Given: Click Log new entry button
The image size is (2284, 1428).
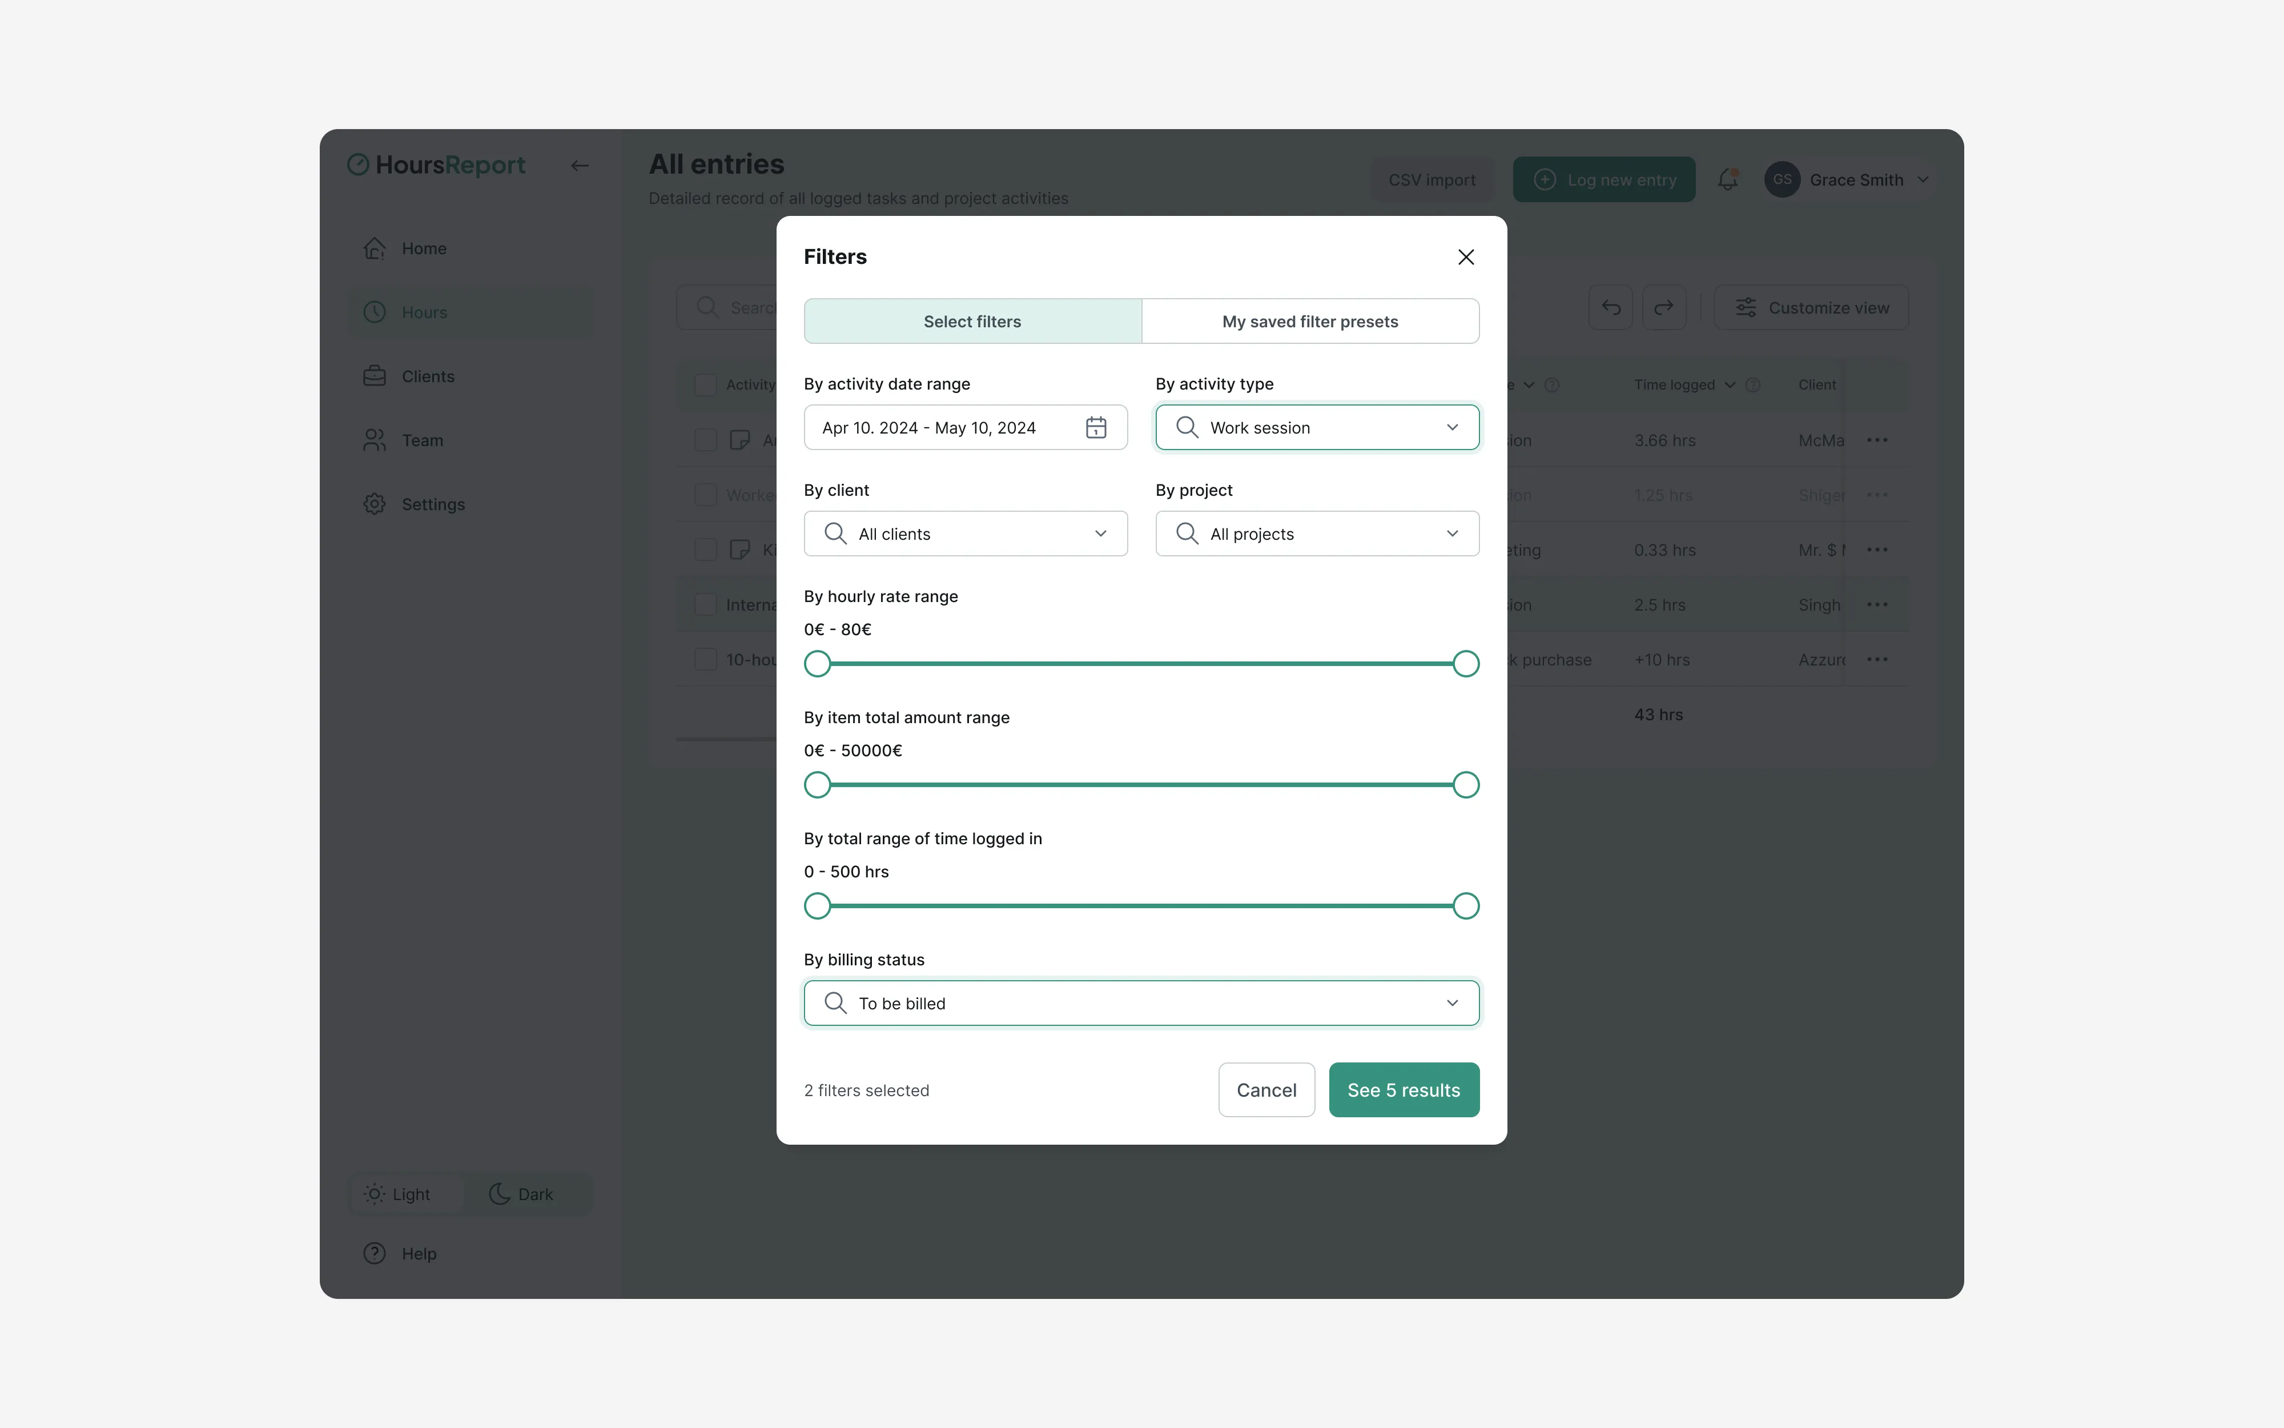Looking at the screenshot, I should 1603,179.
